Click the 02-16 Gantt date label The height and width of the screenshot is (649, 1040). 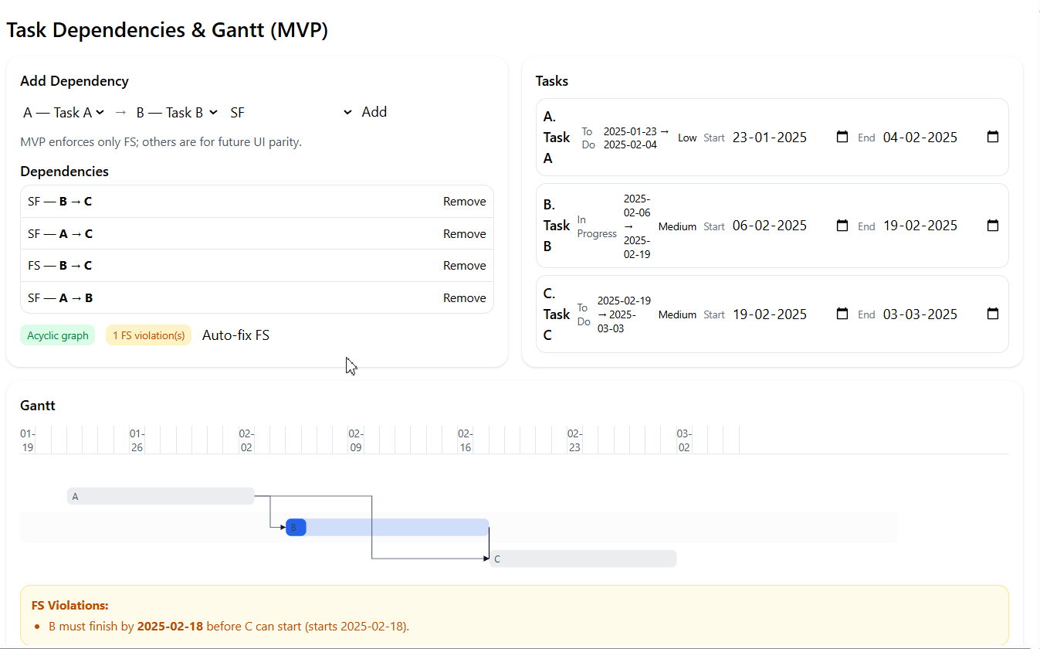point(465,440)
